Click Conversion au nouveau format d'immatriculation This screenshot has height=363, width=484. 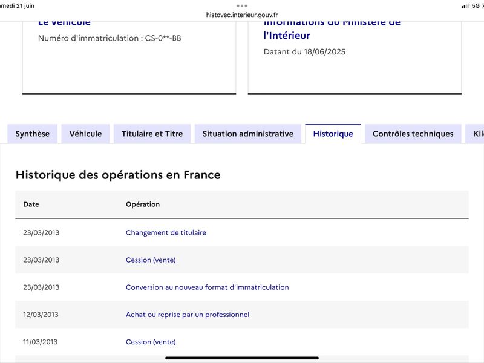pyautogui.click(x=208, y=287)
